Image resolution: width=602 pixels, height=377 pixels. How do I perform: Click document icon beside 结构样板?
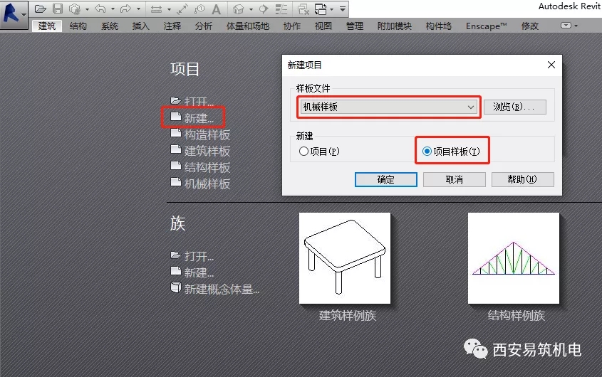[x=176, y=166]
